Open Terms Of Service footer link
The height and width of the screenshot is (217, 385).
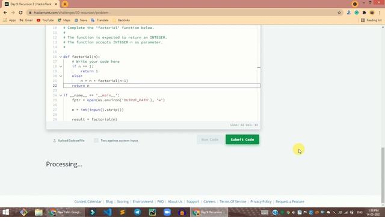click(233, 201)
